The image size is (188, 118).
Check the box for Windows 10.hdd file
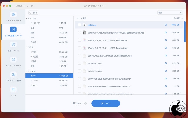80,32
